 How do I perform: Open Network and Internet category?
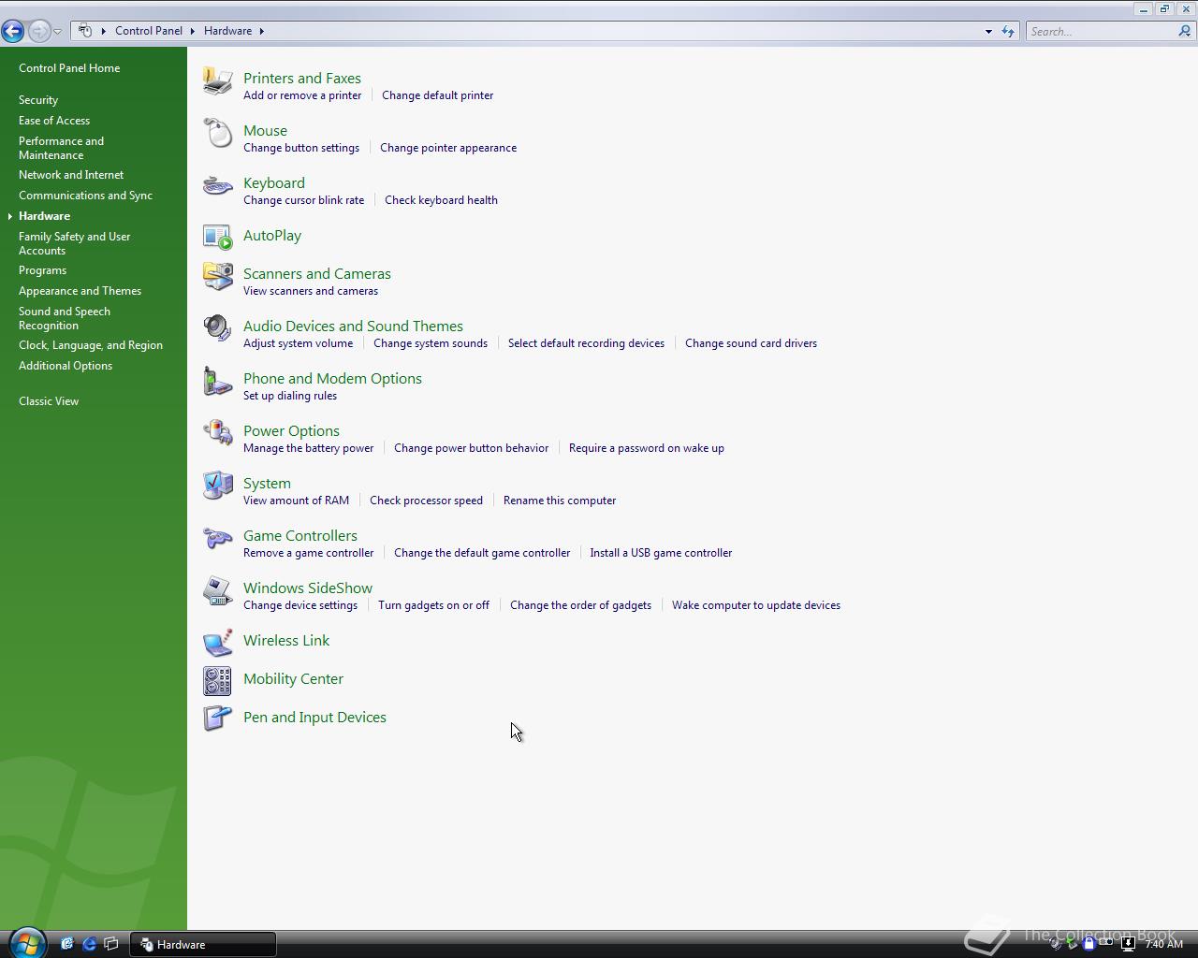click(x=71, y=175)
